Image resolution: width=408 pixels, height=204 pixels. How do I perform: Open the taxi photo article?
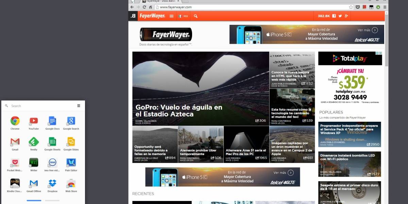(x=292, y=107)
